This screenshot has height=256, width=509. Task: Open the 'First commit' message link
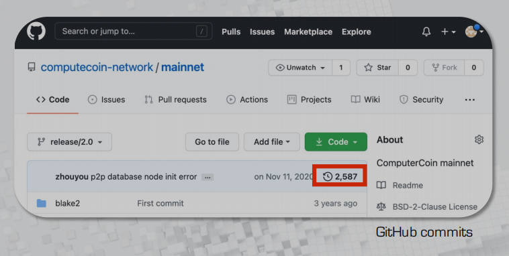(160, 204)
